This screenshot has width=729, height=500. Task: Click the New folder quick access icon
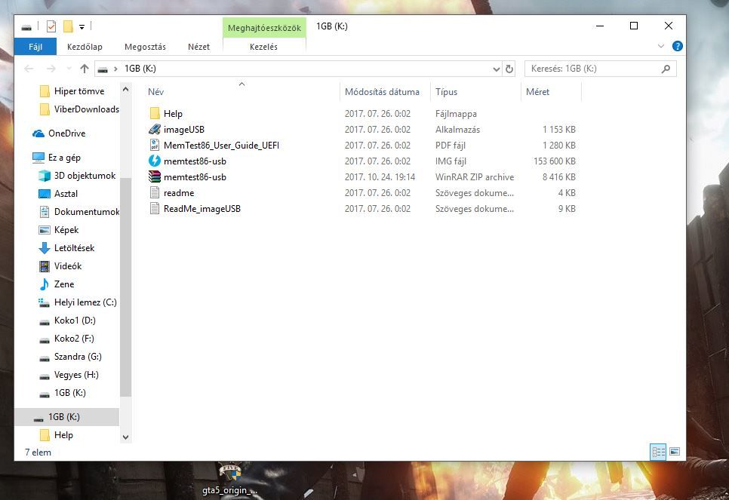click(68, 26)
